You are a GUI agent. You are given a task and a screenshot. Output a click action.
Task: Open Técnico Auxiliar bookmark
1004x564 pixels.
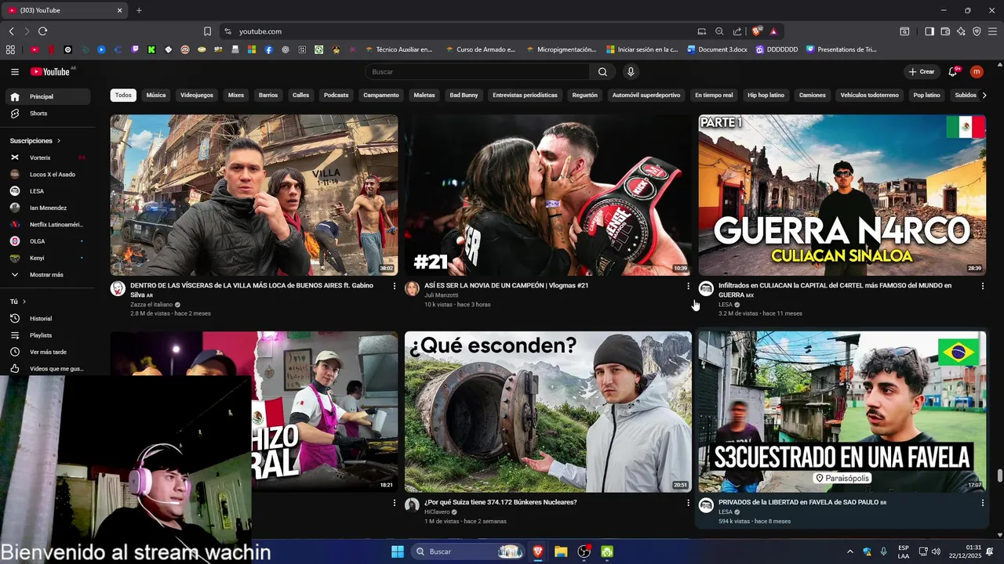(x=398, y=49)
